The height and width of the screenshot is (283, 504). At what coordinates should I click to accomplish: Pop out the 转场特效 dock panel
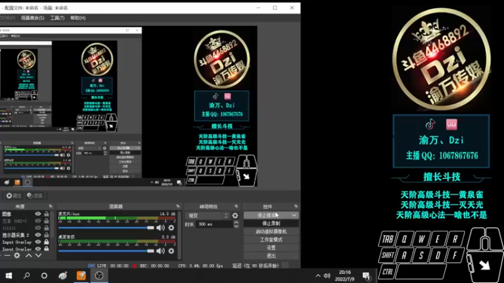[x=236, y=206]
